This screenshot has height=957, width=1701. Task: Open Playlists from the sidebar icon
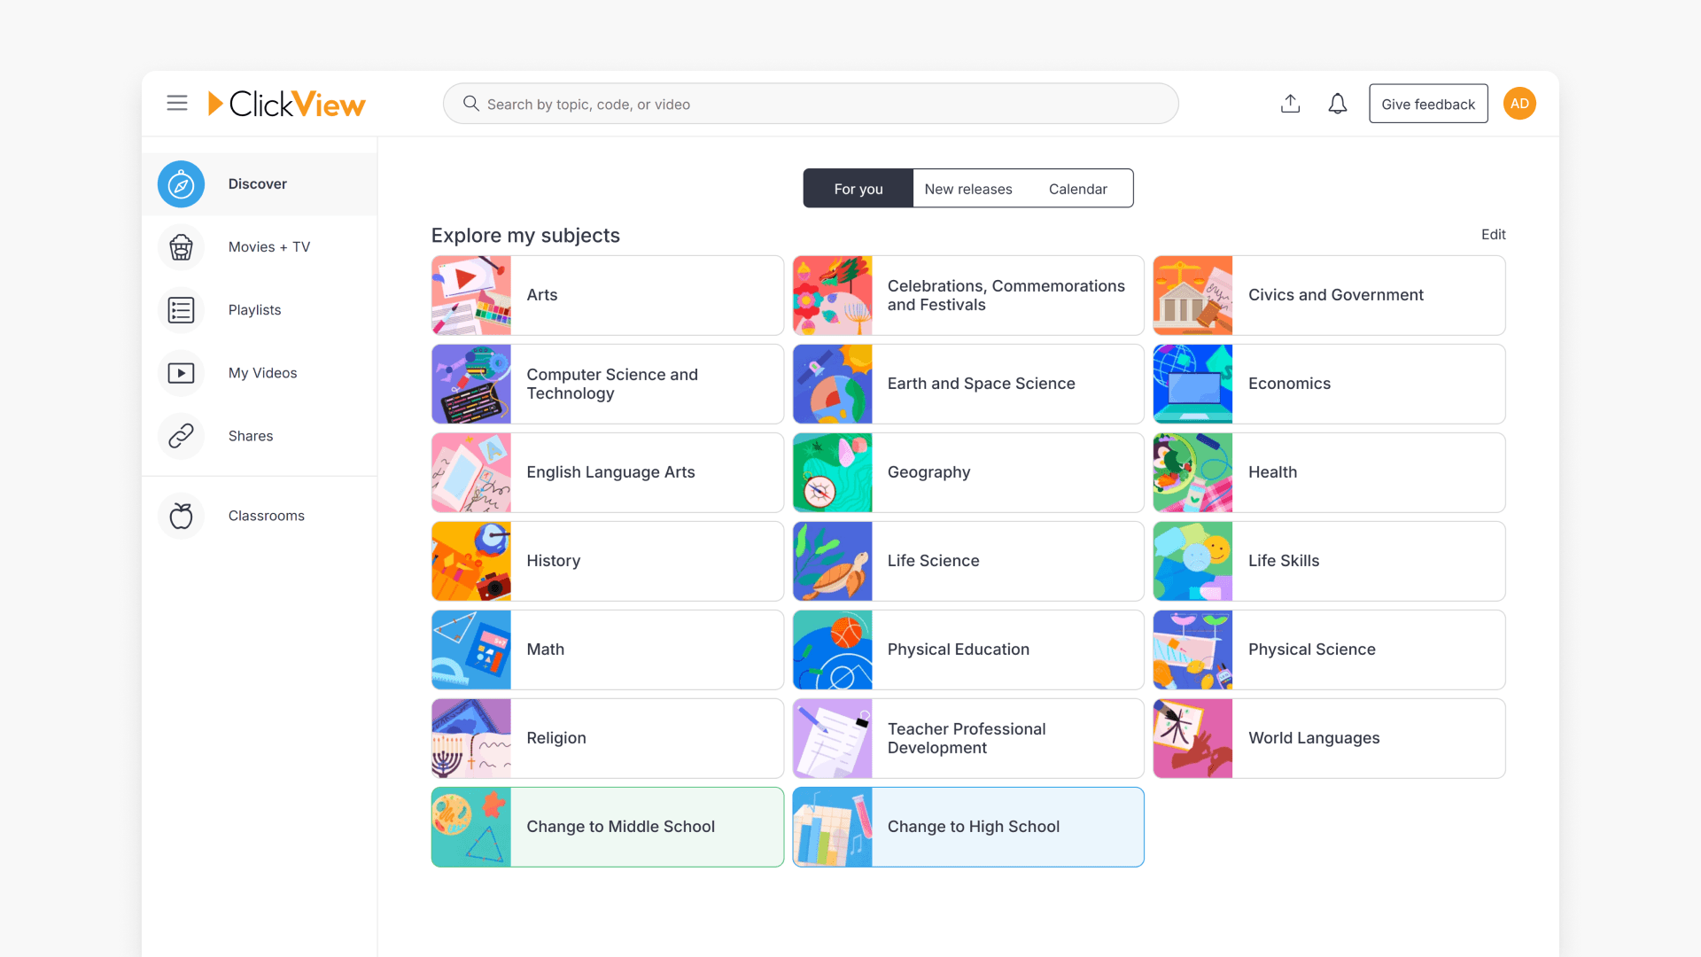coord(180,310)
